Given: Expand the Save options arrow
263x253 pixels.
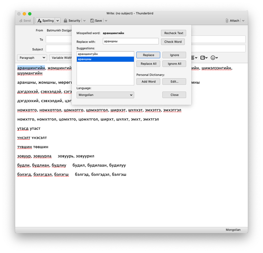Looking at the screenshot, I should click(x=106, y=21).
